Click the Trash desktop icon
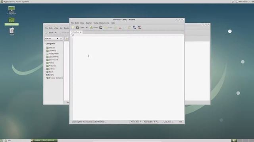Screen dimensions: 254x142 (x=12, y=32)
